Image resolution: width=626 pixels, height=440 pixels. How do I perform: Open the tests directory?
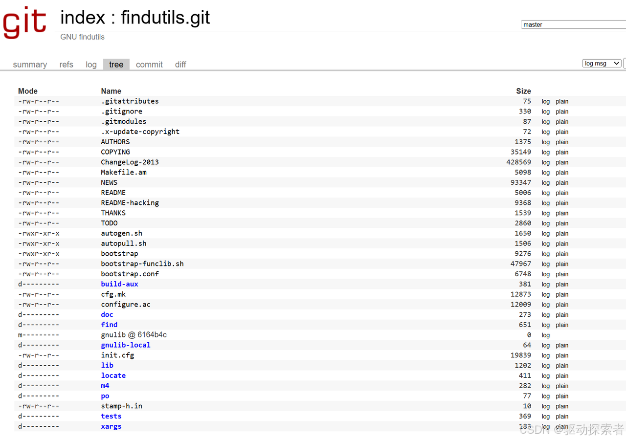(112, 416)
